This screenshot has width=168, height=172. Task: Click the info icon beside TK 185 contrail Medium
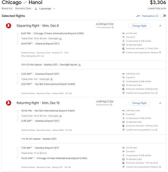point(160,167)
